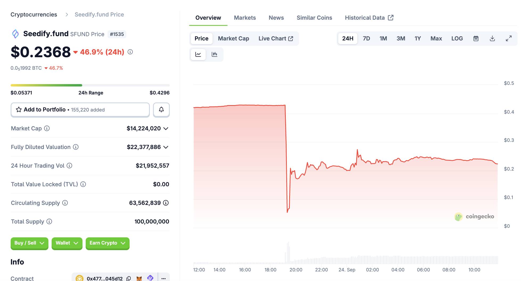The height and width of the screenshot is (281, 521).
Task: Click the $0.2368 price text
Action: 41,52
